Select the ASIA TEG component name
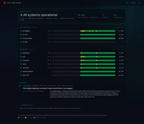This screenshot has width=144, height=124. 26,75
